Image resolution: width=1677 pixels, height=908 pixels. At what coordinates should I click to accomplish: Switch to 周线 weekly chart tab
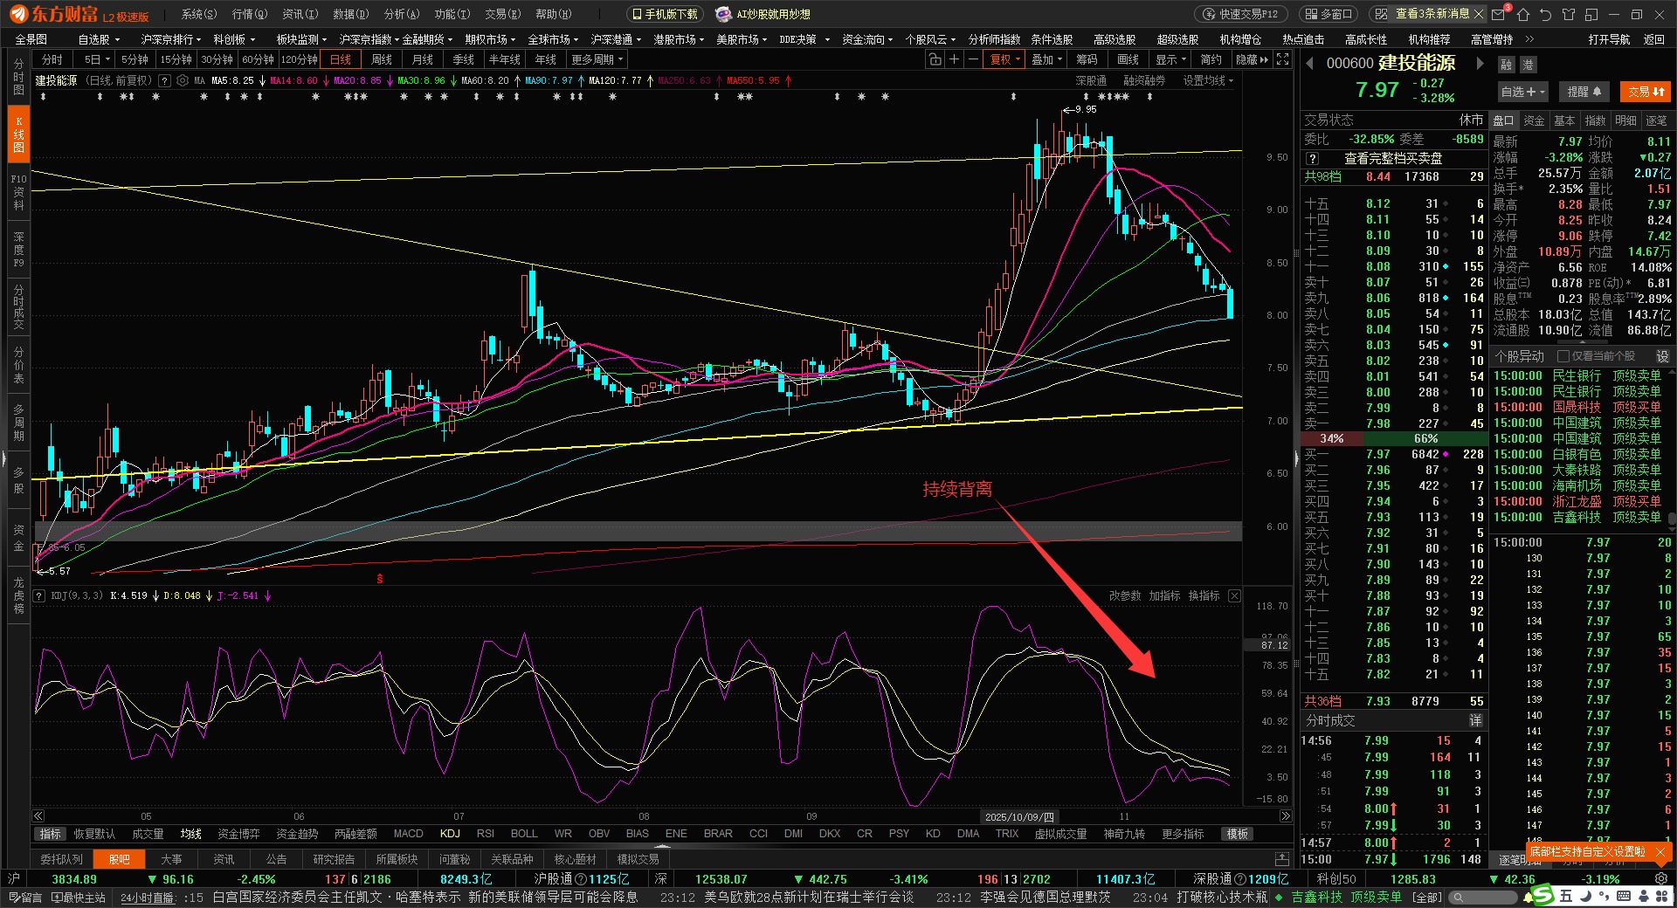382,59
